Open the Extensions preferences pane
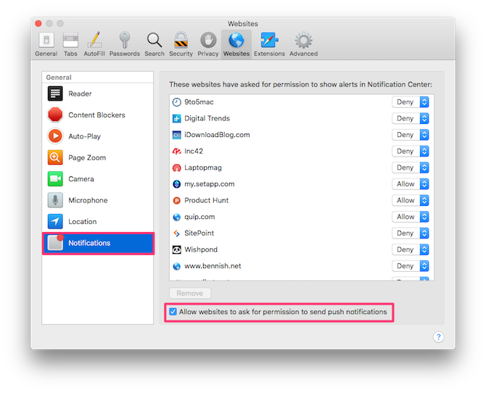 tap(269, 44)
